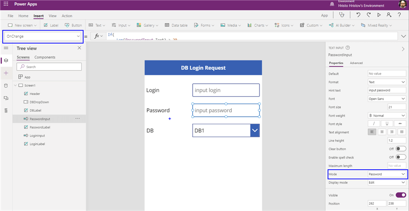Screen dimensions: 409x211
Task: Click the user profile avatar
Action: [x=403, y=4]
